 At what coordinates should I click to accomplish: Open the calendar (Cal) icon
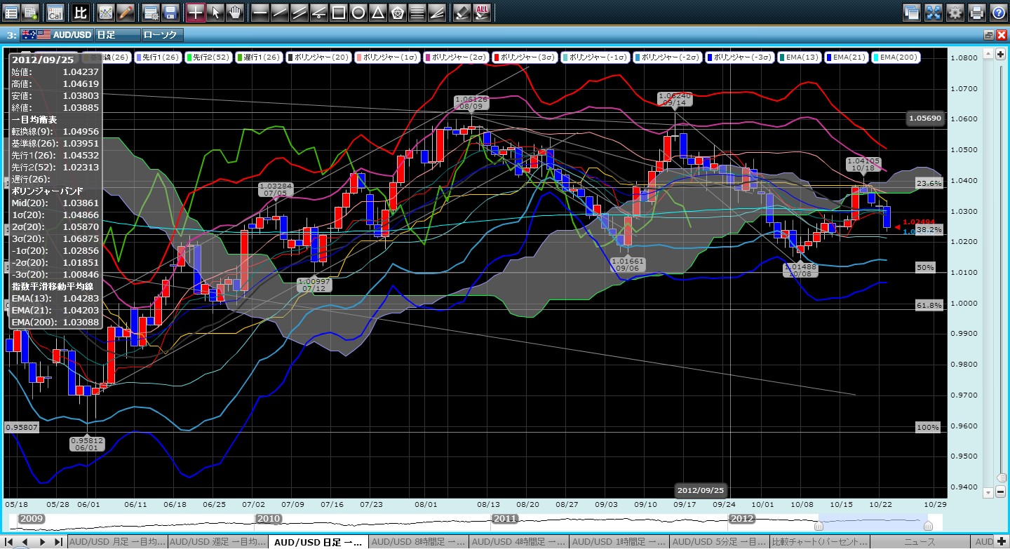(55, 12)
